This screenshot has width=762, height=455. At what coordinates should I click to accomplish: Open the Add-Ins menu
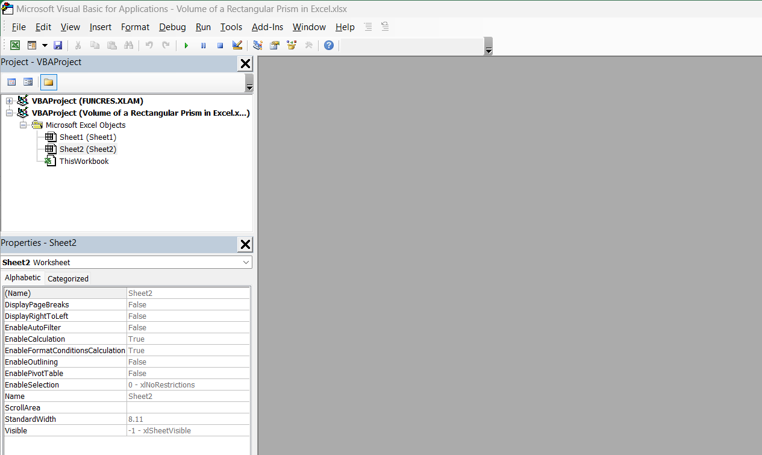coord(267,27)
